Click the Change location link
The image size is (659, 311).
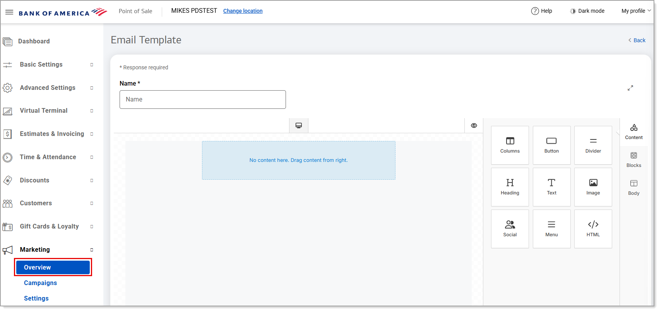243,11
